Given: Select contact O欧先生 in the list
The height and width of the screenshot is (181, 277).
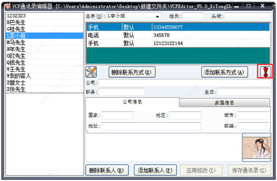Looking at the screenshot, I should point(44,56).
